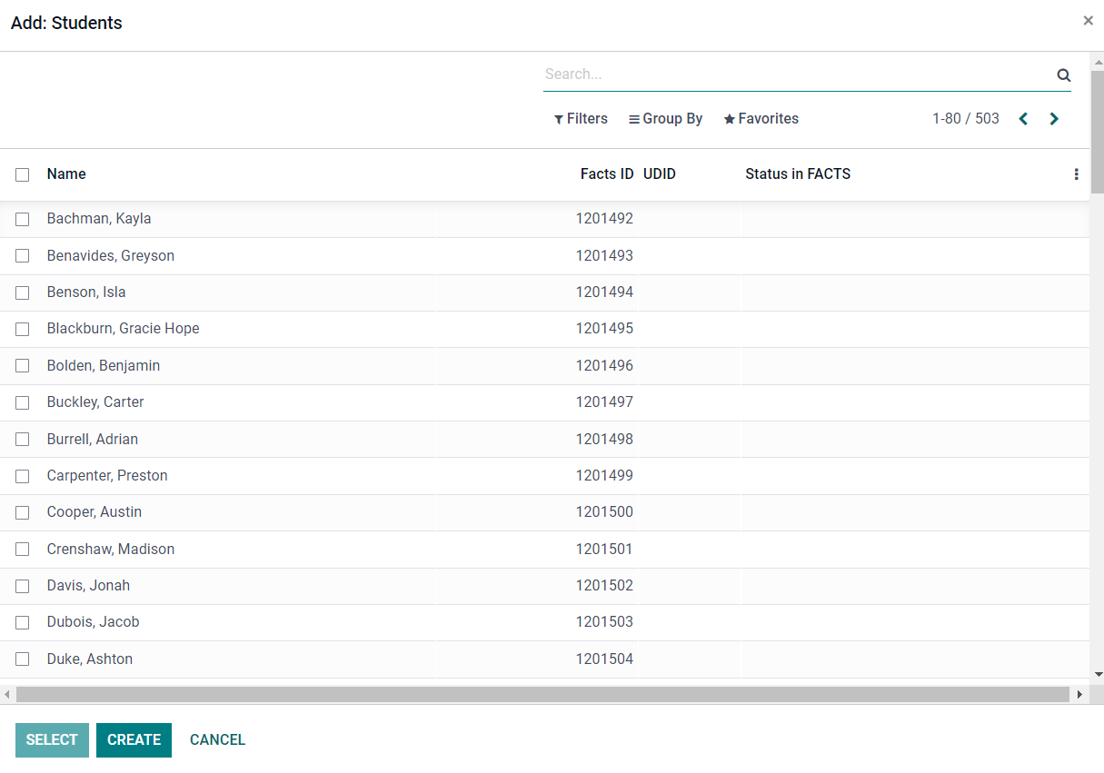1104x773 pixels.
Task: Select the name Cooper, Austin
Action: coord(94,512)
